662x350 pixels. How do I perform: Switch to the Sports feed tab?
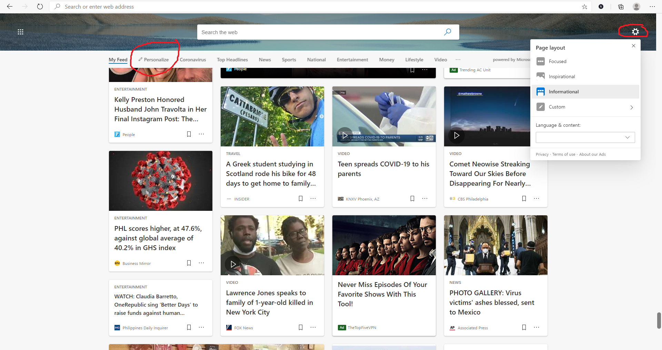289,59
